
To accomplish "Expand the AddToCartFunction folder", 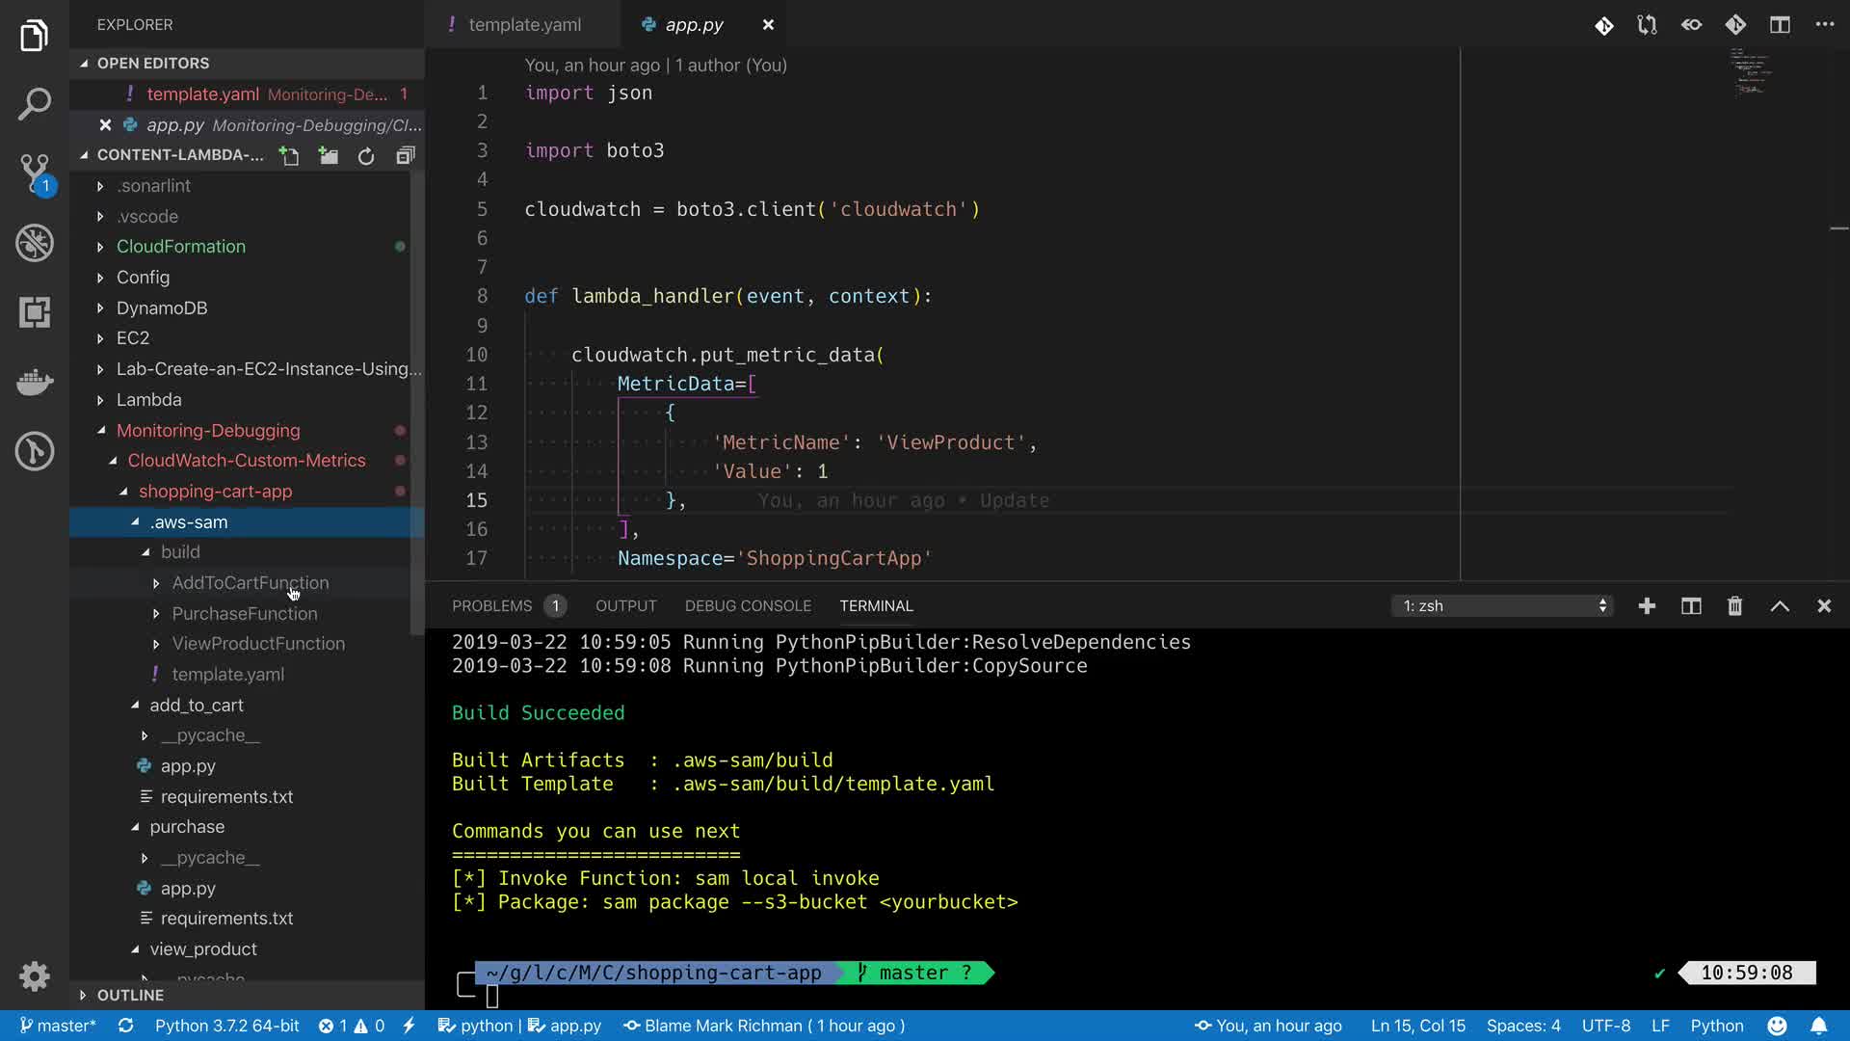I will [x=250, y=583].
